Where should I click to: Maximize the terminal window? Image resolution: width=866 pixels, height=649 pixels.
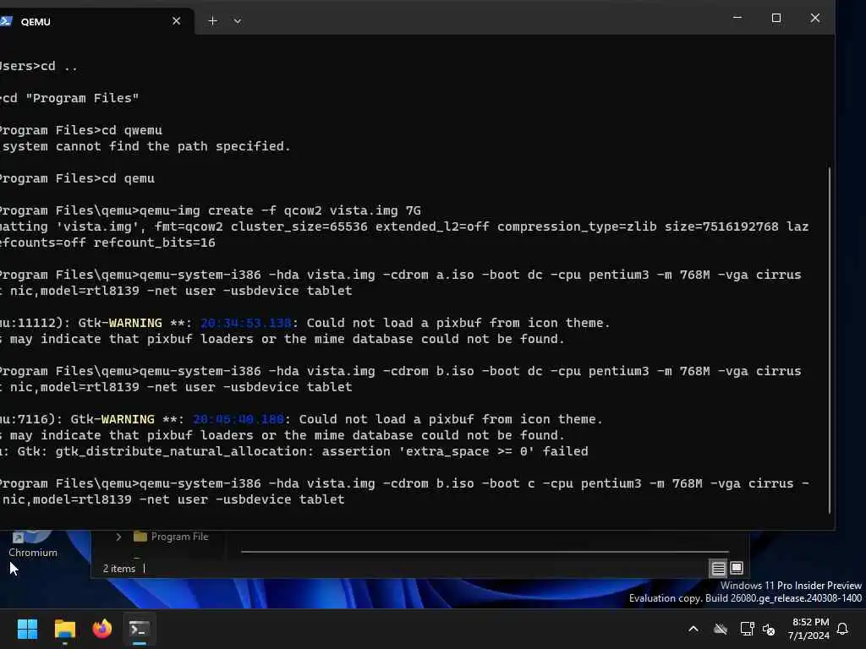tap(776, 18)
